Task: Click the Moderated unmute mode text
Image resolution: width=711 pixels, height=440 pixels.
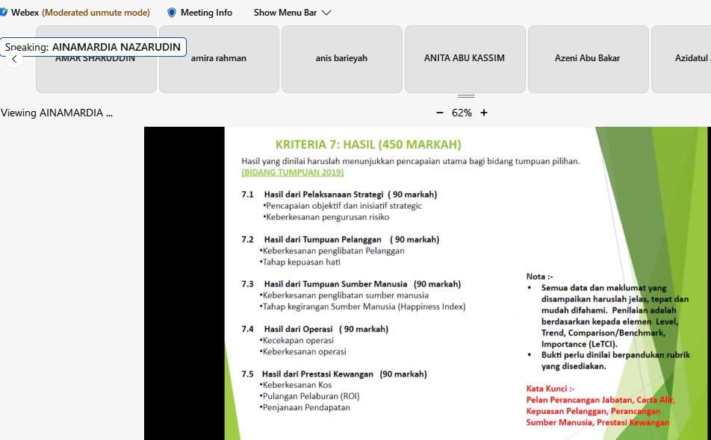Action: [x=96, y=13]
